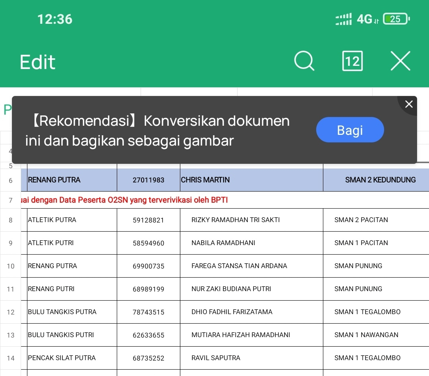Select SMAN PUNUNG cell in row 10

pyautogui.click(x=376, y=266)
